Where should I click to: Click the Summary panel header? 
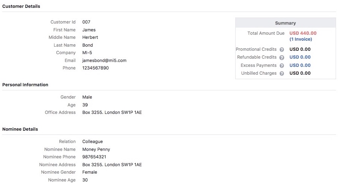pyautogui.click(x=285, y=23)
